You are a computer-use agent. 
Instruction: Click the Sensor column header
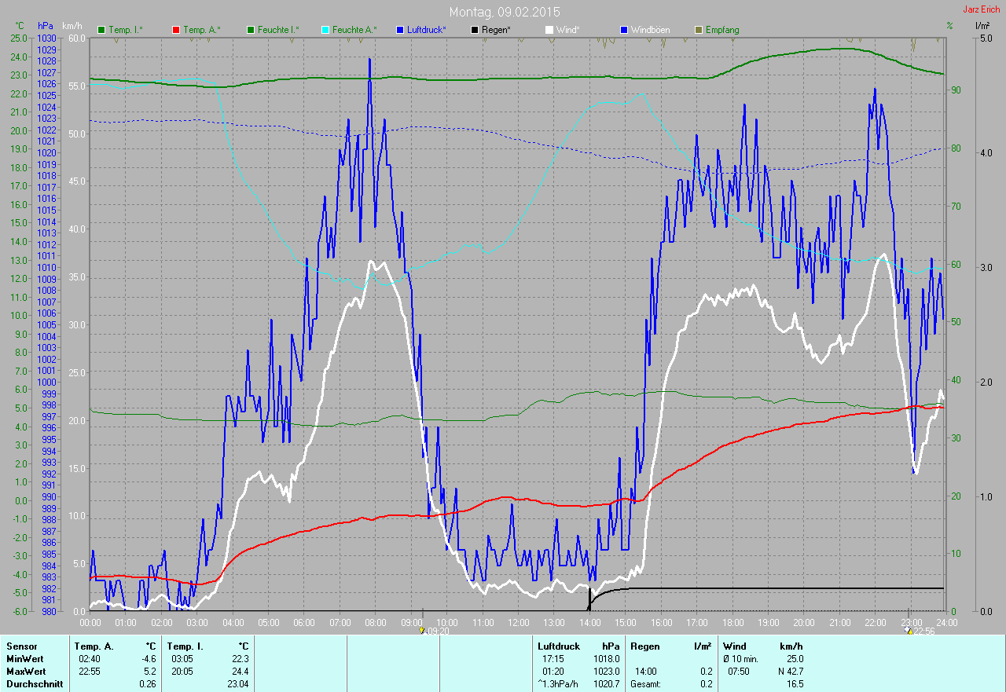[x=21, y=646]
